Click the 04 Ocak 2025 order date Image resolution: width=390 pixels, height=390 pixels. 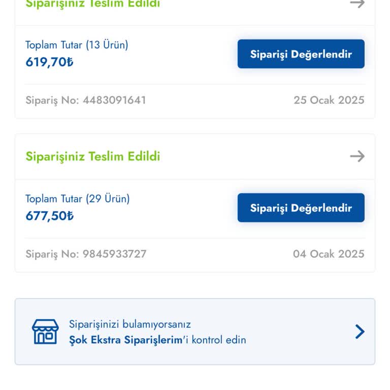[329, 254]
